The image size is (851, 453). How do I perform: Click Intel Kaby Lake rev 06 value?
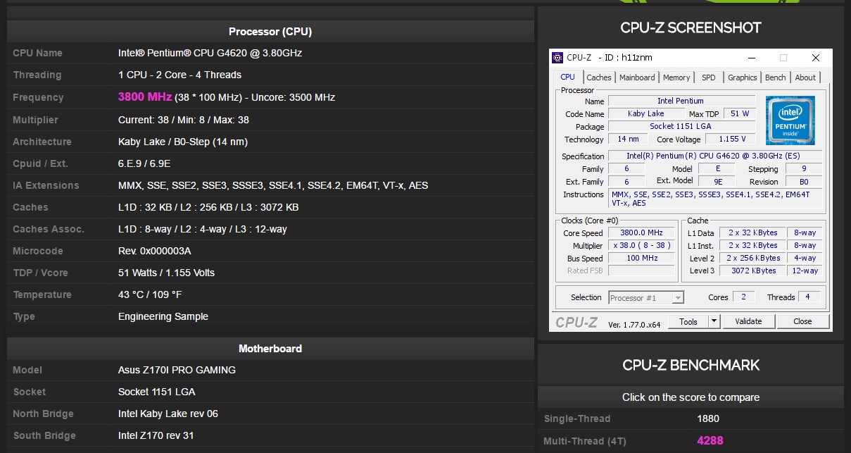point(168,414)
